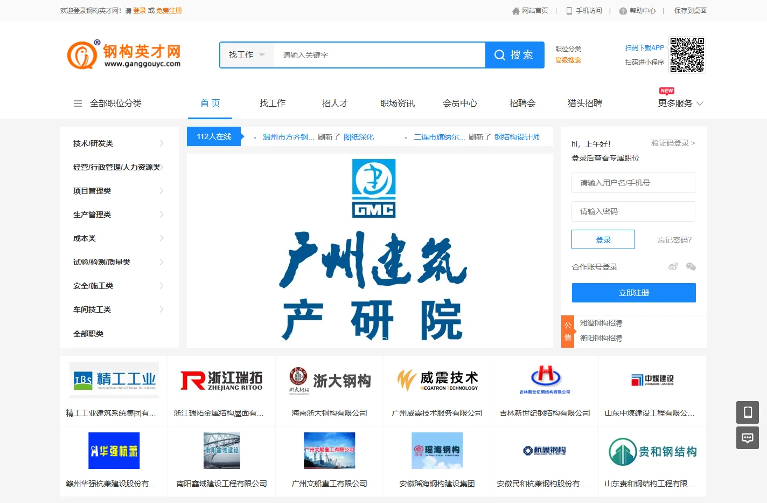The width and height of the screenshot is (767, 503).
Task: Click the 免费注册 link at top
Action: 169,11
